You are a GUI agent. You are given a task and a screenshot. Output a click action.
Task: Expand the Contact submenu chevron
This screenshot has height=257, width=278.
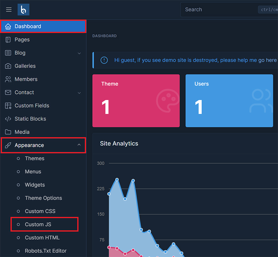(79, 93)
